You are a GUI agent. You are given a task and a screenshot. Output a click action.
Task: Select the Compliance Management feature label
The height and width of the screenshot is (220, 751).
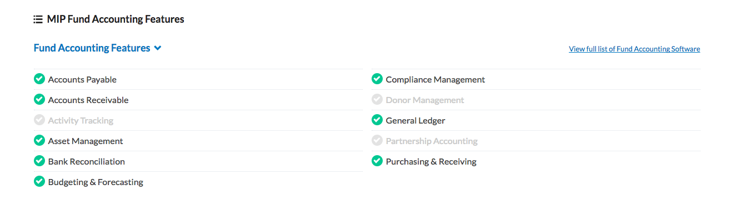435,80
